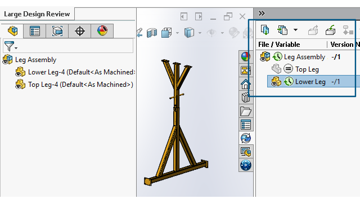
Task: Toggle eye icon on Top Leg-4 component
Action: (x=18, y=86)
